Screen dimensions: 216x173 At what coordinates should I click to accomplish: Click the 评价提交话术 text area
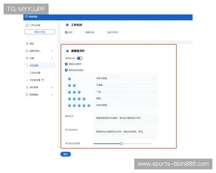(x=125, y=133)
